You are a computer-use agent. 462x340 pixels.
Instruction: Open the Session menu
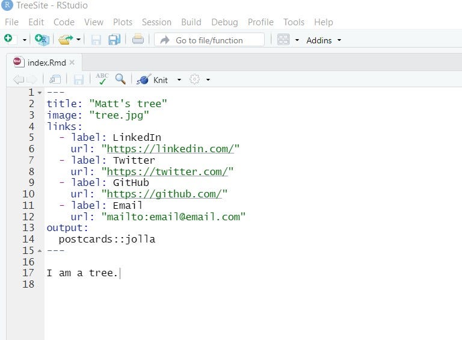click(x=156, y=22)
